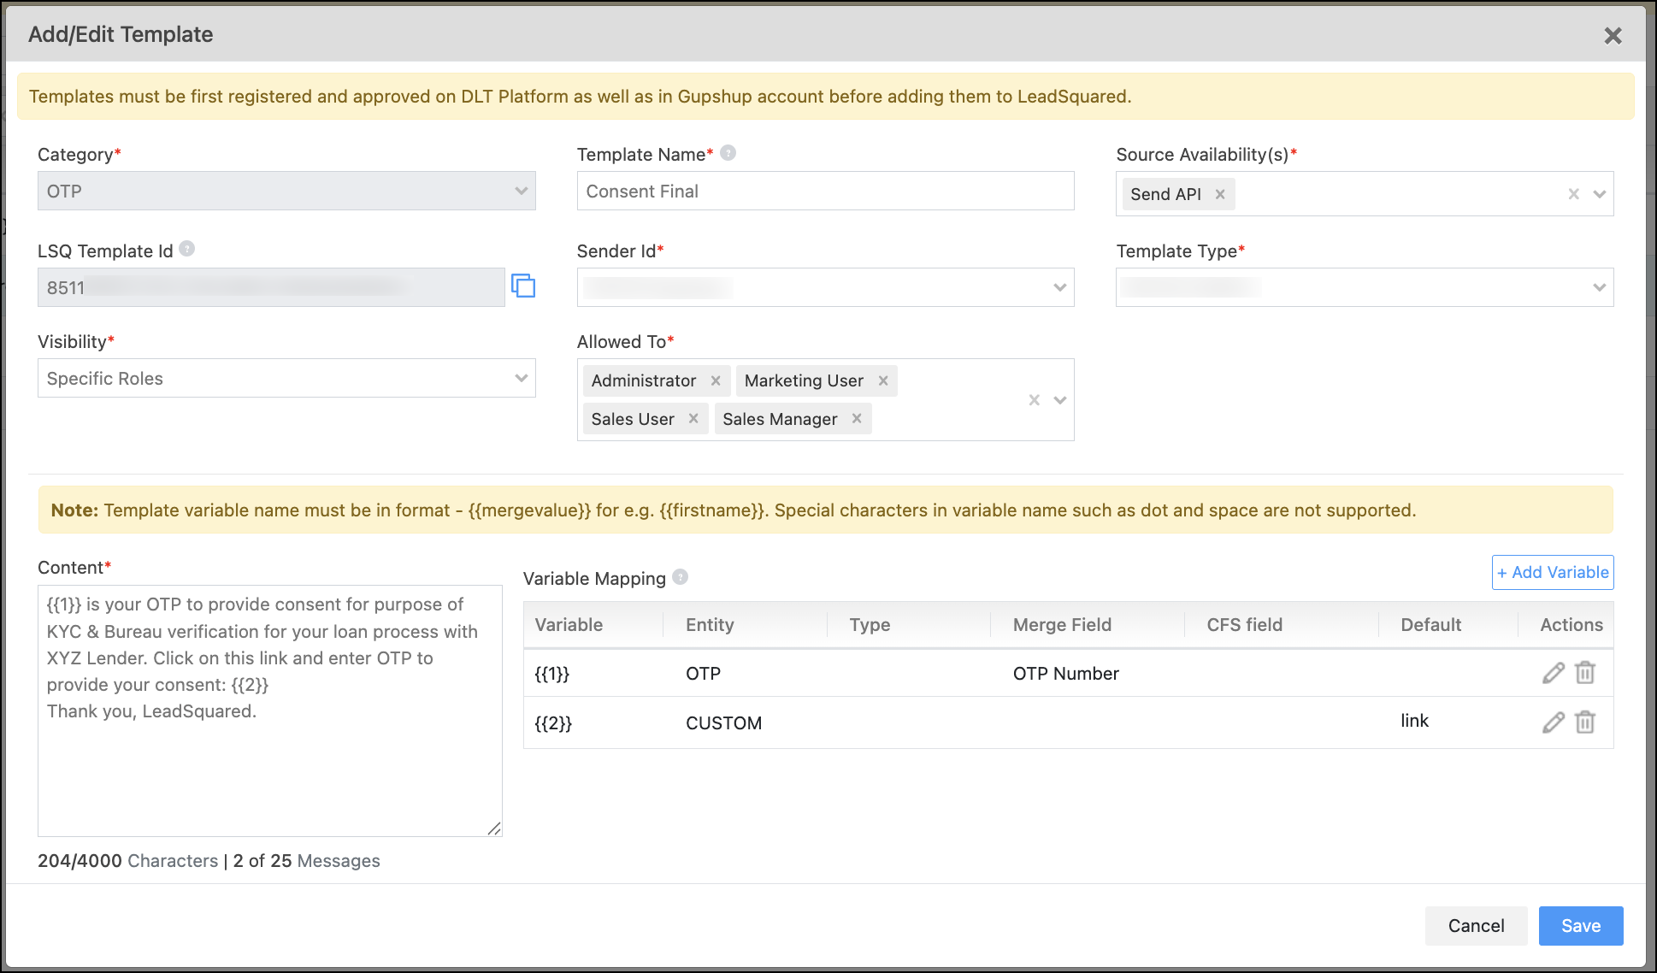
Task: Open the Template Type dropdown
Action: (1600, 287)
